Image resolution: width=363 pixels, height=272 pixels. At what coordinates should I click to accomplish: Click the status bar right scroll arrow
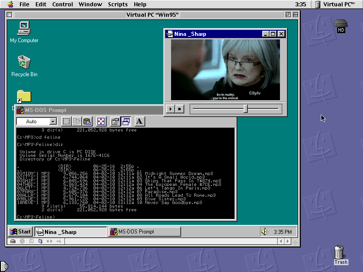point(288,241)
